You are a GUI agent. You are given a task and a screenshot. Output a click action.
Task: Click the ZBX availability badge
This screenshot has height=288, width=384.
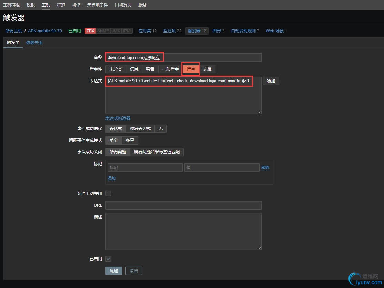click(x=90, y=31)
